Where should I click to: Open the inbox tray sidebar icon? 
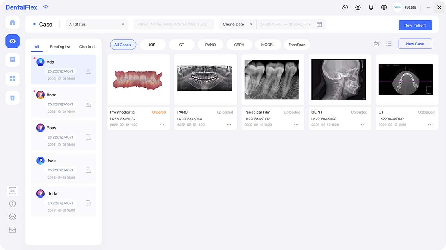[x=13, y=230]
